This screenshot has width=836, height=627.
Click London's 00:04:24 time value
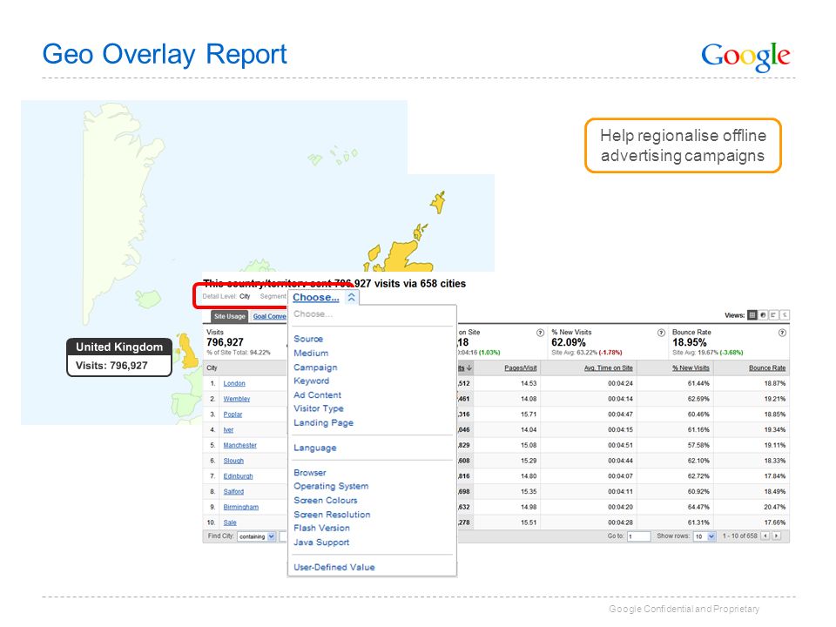pyautogui.click(x=620, y=383)
